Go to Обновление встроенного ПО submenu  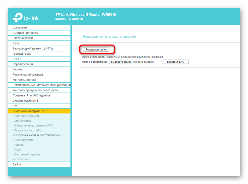(33, 126)
